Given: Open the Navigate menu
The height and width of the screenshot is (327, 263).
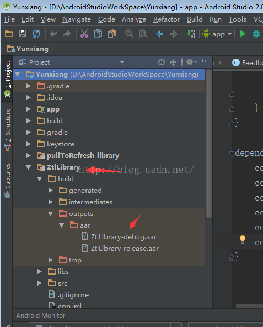Looking at the screenshot, I should 77,19.
